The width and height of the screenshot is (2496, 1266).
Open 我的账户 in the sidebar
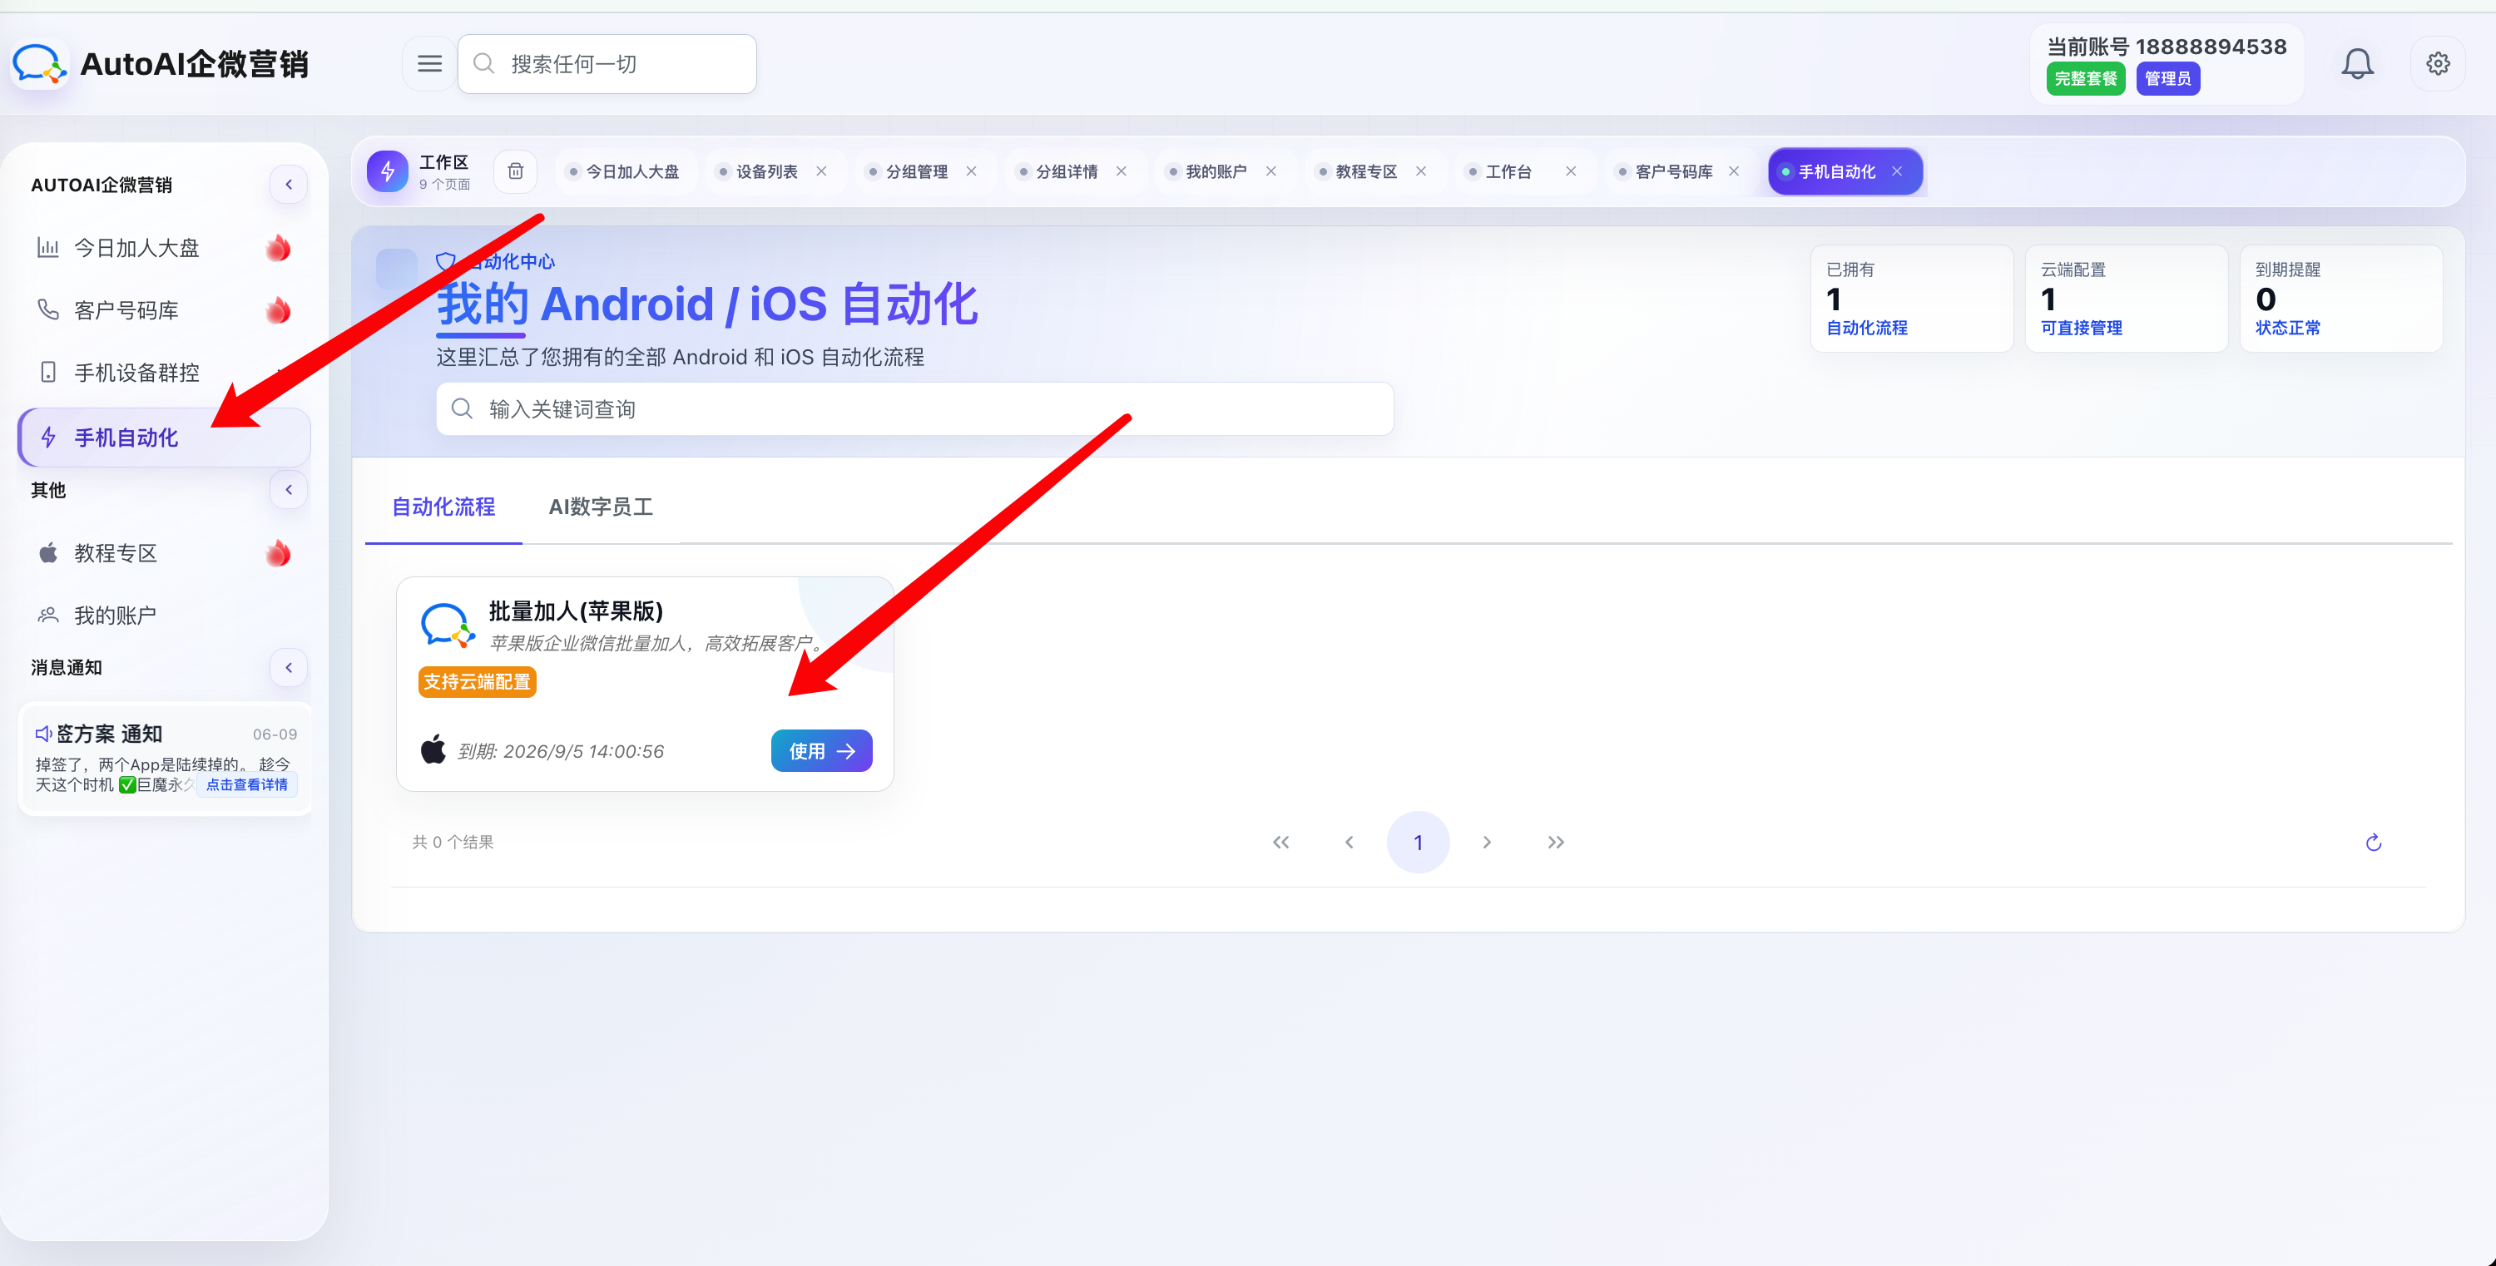(164, 615)
